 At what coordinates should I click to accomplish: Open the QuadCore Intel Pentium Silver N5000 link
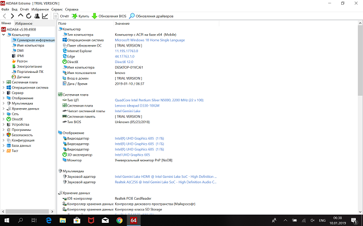(159, 100)
